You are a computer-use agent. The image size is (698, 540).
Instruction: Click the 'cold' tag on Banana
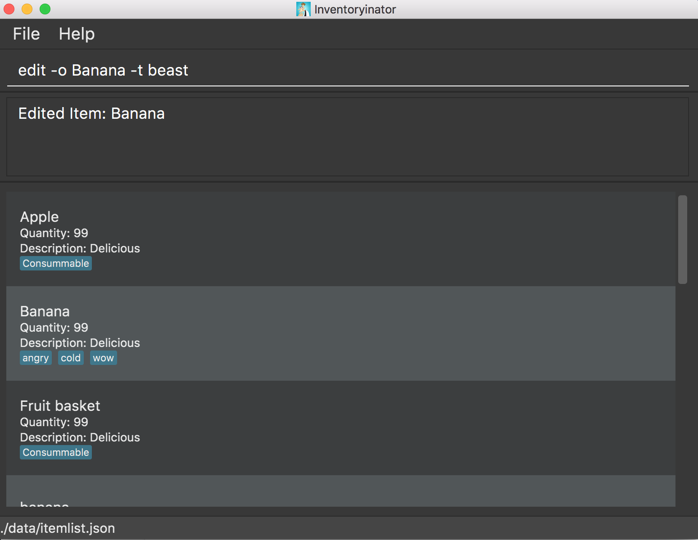71,358
